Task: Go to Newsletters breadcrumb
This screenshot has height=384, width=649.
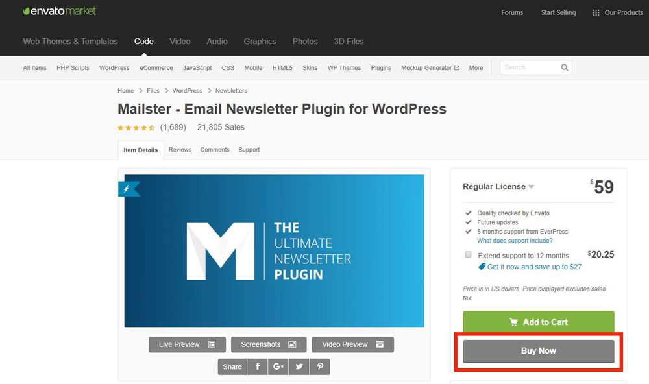Action: click(231, 91)
